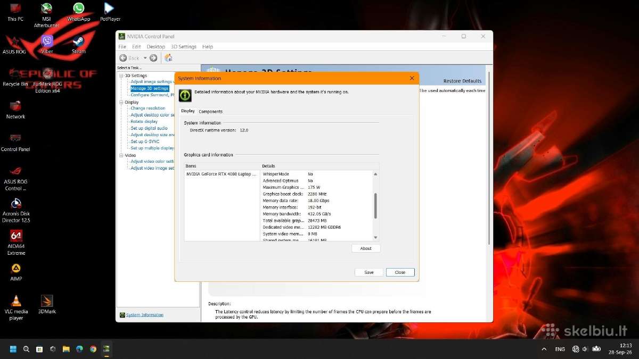639x359 pixels.
Task: Click the Home icon in NVIDIA toolbar
Action: click(168, 58)
